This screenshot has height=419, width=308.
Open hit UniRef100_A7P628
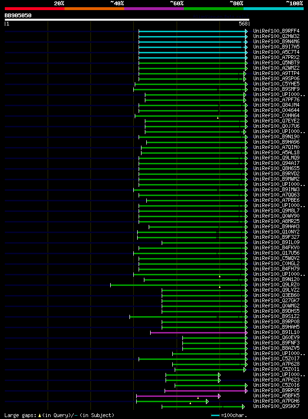click(276, 364)
